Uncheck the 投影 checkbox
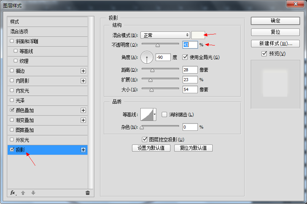 (12, 149)
